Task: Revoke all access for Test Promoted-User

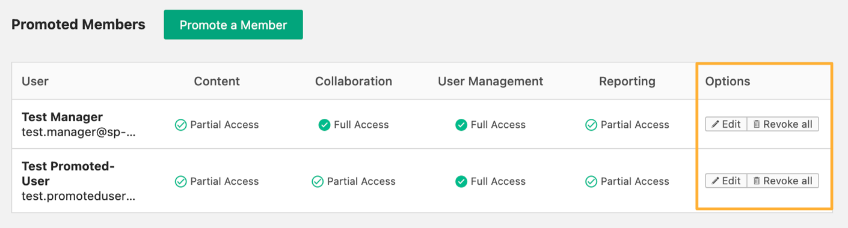Action: point(782,181)
